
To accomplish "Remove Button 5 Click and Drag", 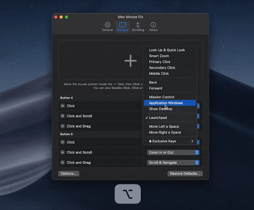I will tap(63, 162).
